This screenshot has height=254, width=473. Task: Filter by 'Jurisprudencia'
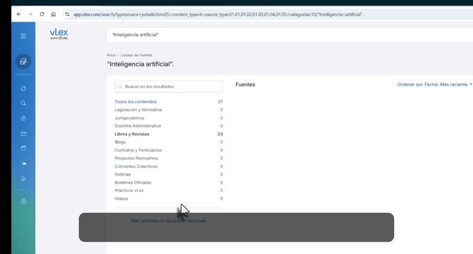129,118
